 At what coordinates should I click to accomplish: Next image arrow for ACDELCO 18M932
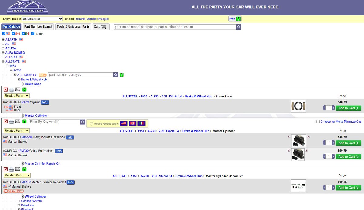(307, 150)
